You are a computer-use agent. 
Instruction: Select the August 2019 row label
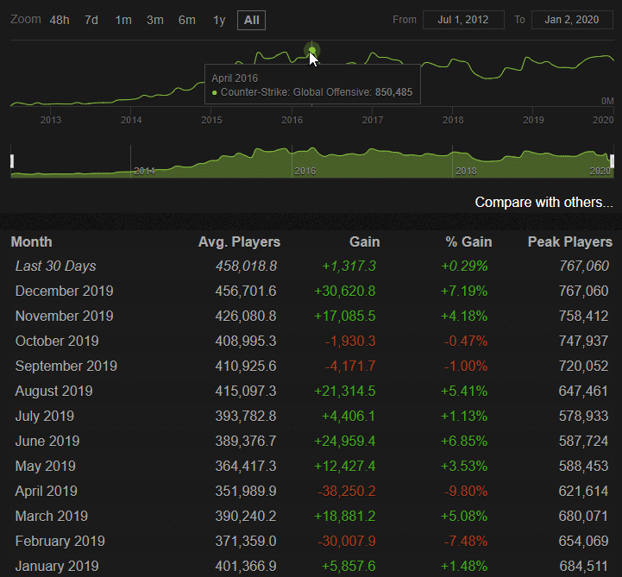tap(54, 391)
